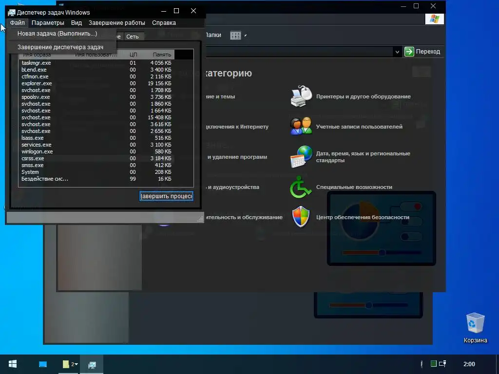
Task: Select the services.exe process row
Action: click(96, 145)
